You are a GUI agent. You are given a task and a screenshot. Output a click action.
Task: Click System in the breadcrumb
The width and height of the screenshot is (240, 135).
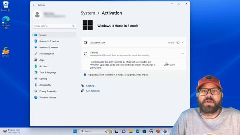[88, 13]
